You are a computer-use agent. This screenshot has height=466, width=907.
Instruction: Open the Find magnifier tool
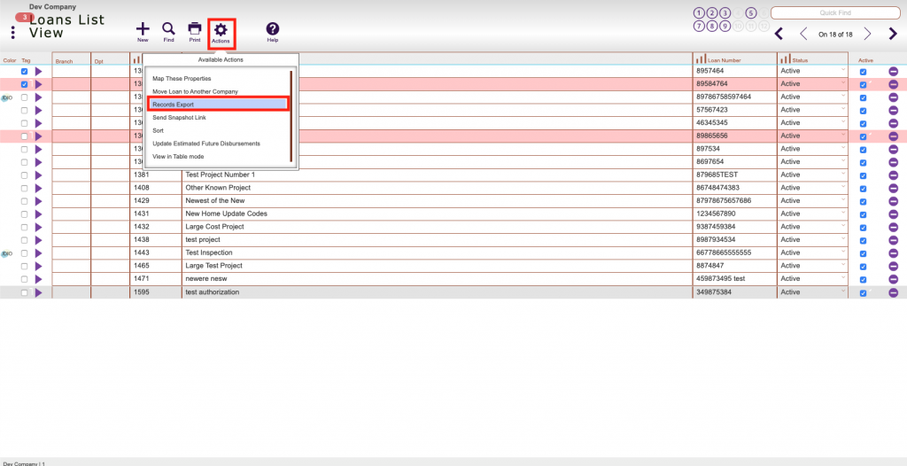tap(168, 29)
